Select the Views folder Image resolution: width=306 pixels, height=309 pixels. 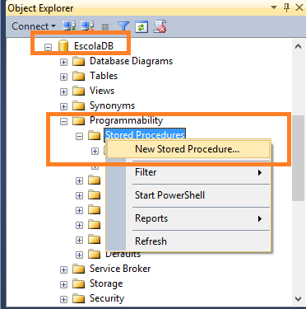coord(102,91)
